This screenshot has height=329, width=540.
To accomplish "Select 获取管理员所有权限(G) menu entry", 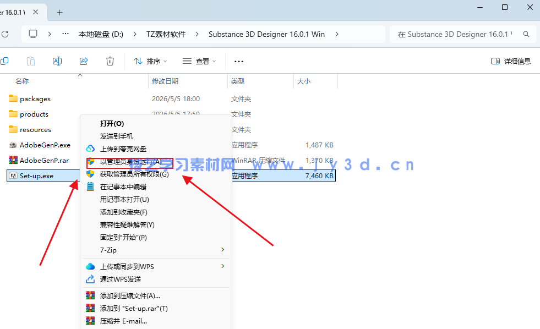I will pos(156,174).
